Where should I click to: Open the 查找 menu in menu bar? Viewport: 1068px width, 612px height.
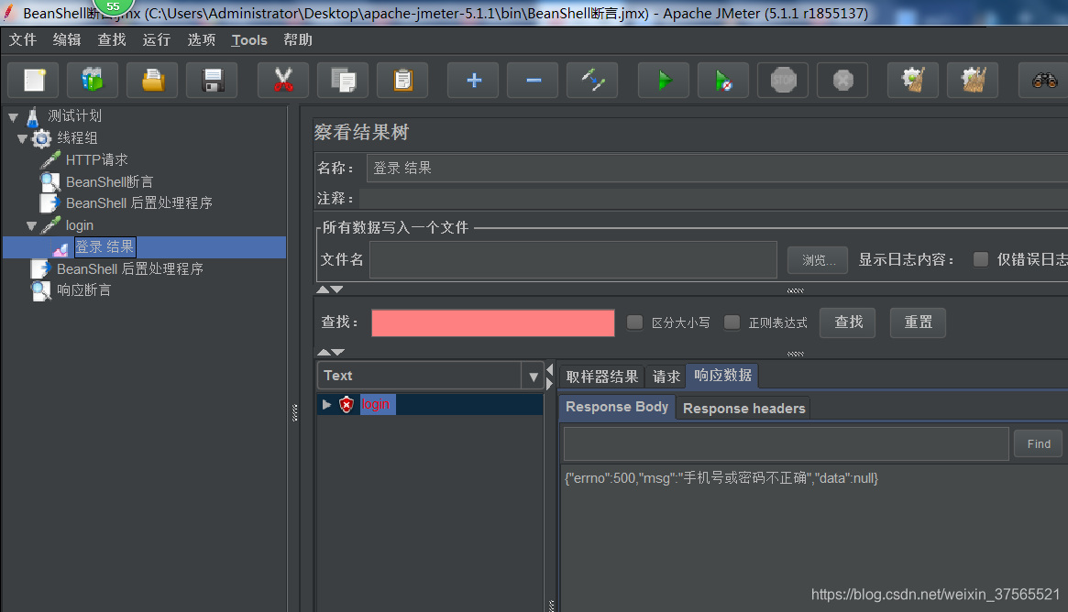click(x=112, y=40)
